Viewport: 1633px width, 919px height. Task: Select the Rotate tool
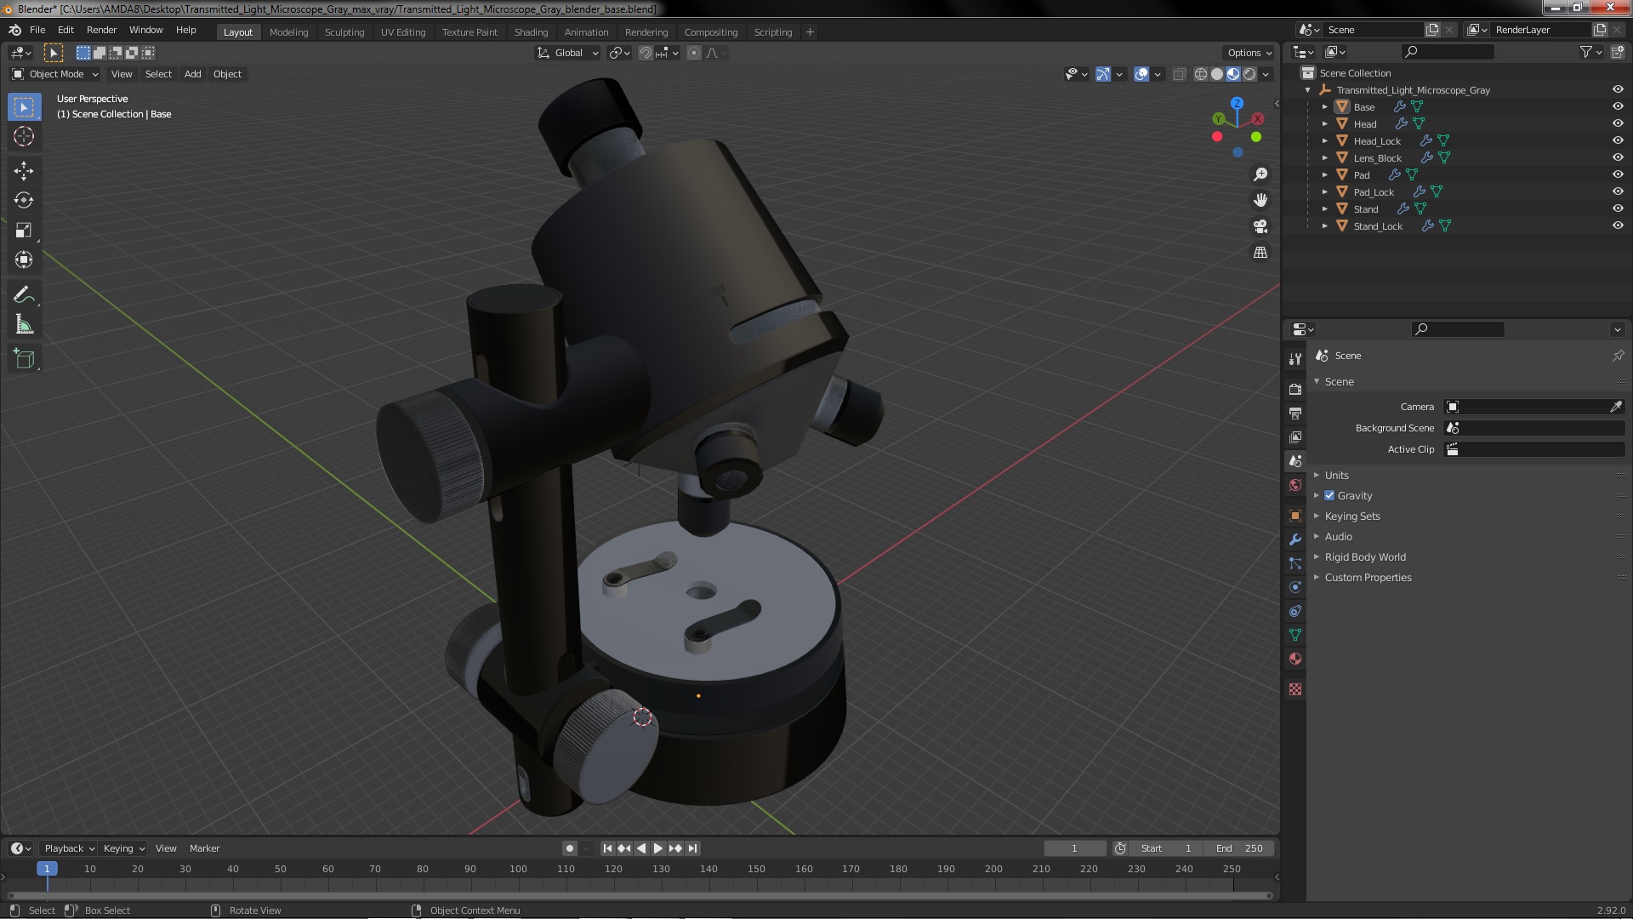(x=24, y=200)
